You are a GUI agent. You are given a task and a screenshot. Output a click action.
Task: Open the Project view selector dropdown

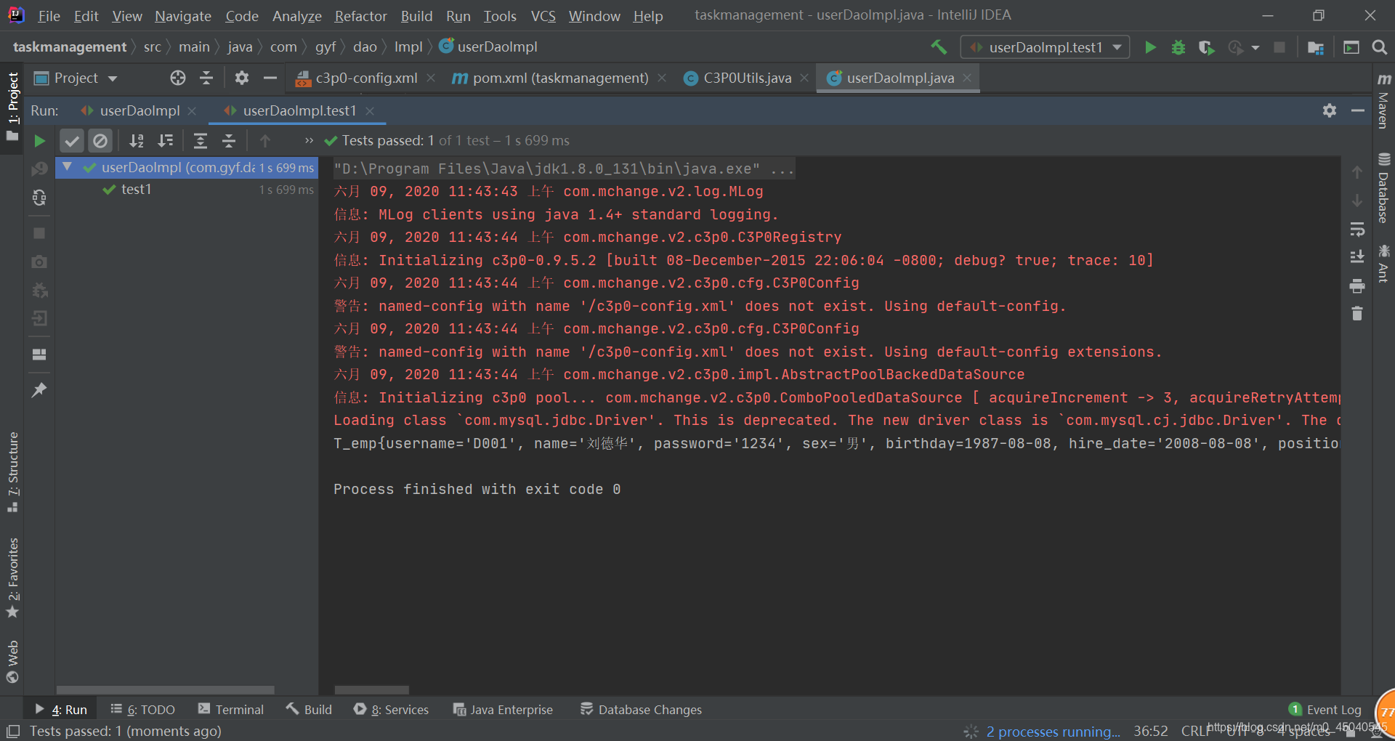tap(112, 78)
